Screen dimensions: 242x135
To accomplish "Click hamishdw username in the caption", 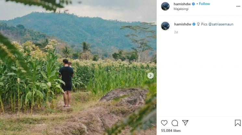I will [183, 24].
